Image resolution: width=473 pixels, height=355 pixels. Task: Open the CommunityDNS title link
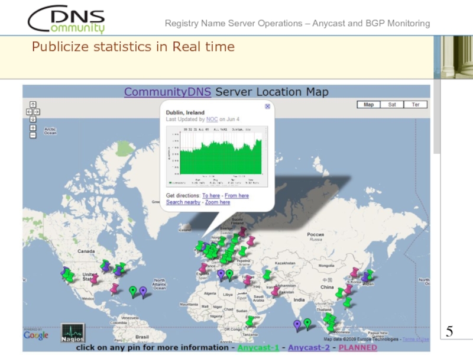click(167, 92)
